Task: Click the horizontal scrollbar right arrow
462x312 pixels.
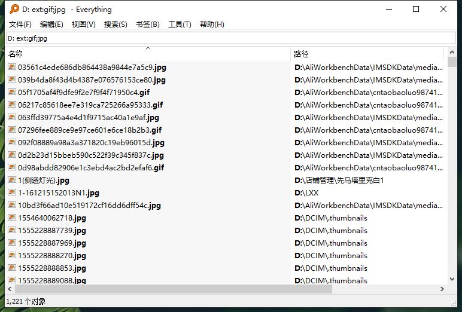Action: pos(442,289)
